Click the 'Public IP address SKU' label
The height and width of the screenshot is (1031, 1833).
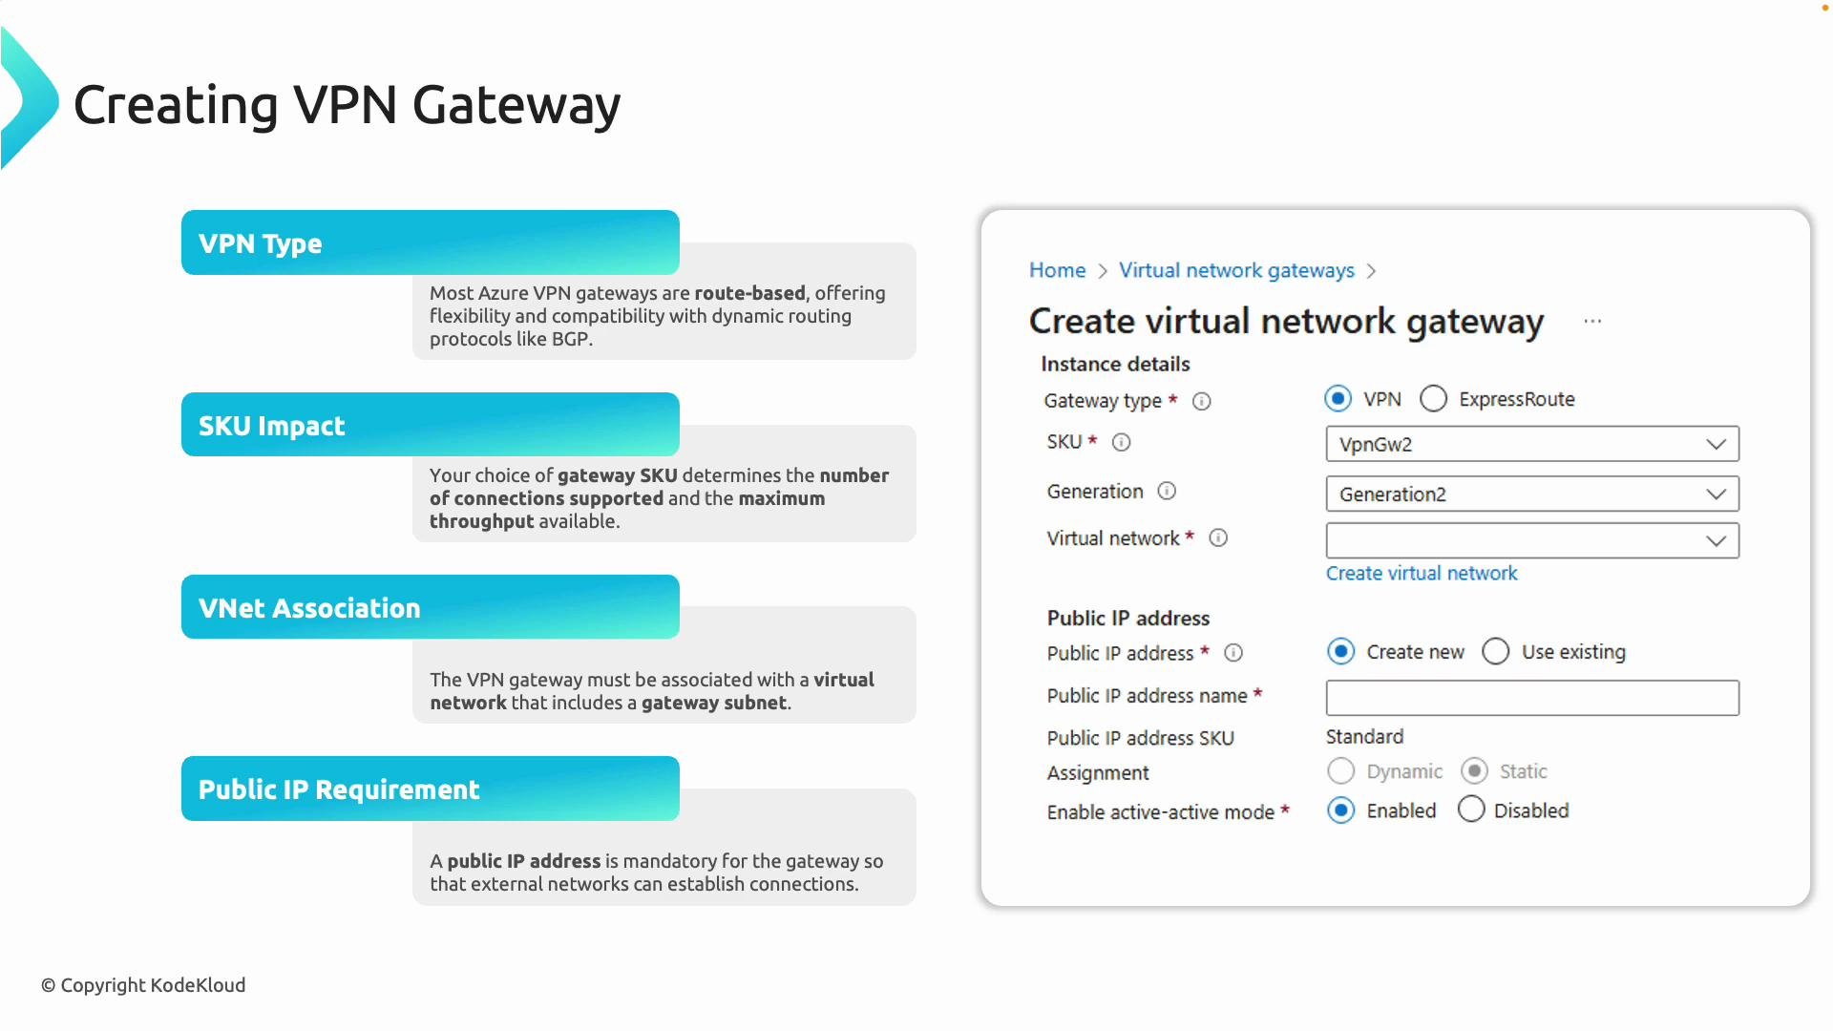coord(1141,738)
